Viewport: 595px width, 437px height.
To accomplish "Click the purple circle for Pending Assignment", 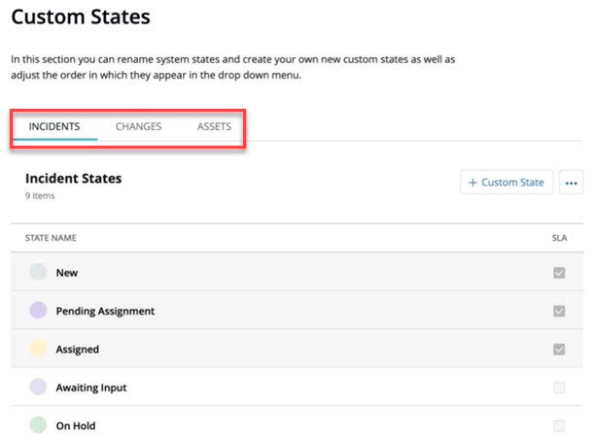I will coord(38,311).
